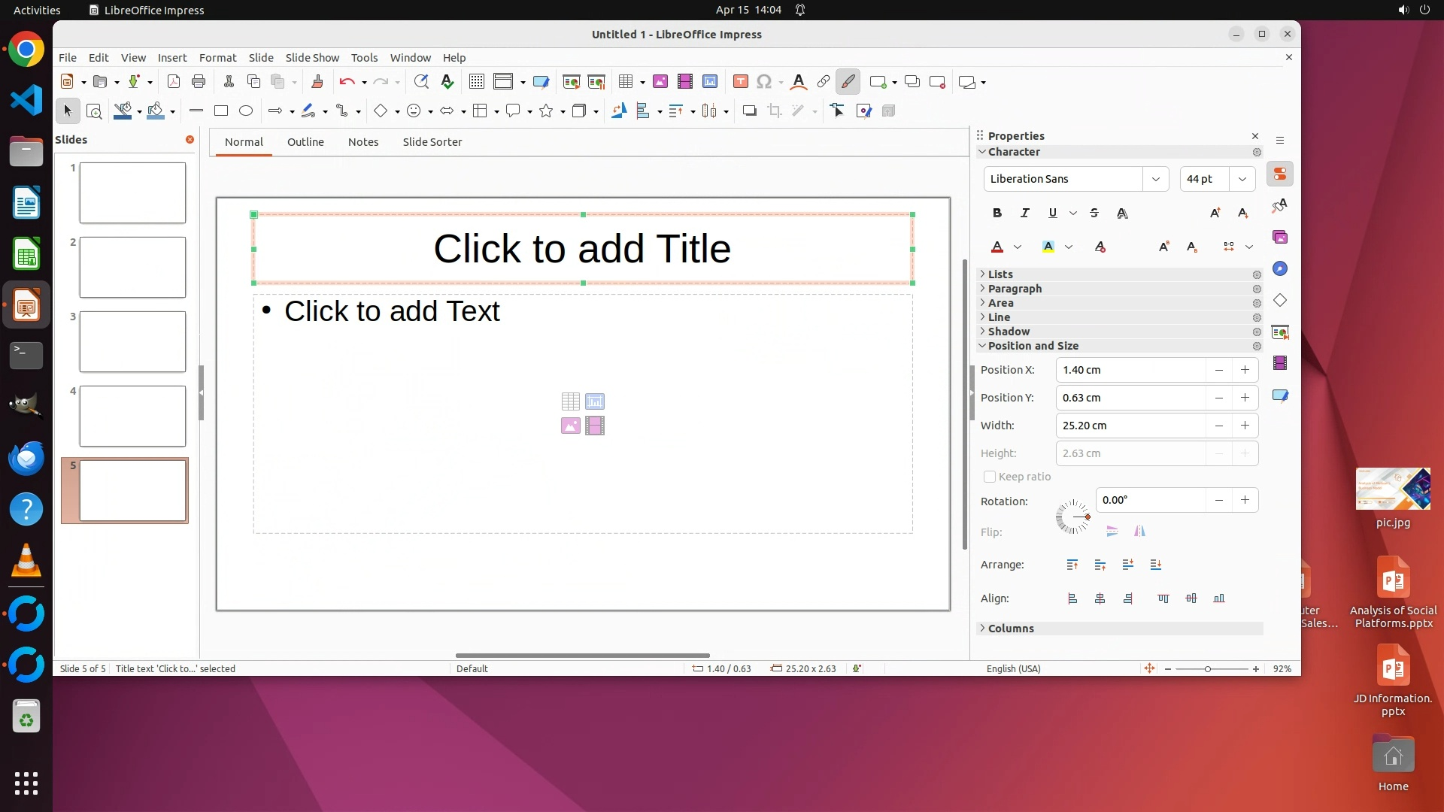Select the Ellipse drawing tool
Viewport: 1444px width, 812px height.
pyautogui.click(x=246, y=111)
